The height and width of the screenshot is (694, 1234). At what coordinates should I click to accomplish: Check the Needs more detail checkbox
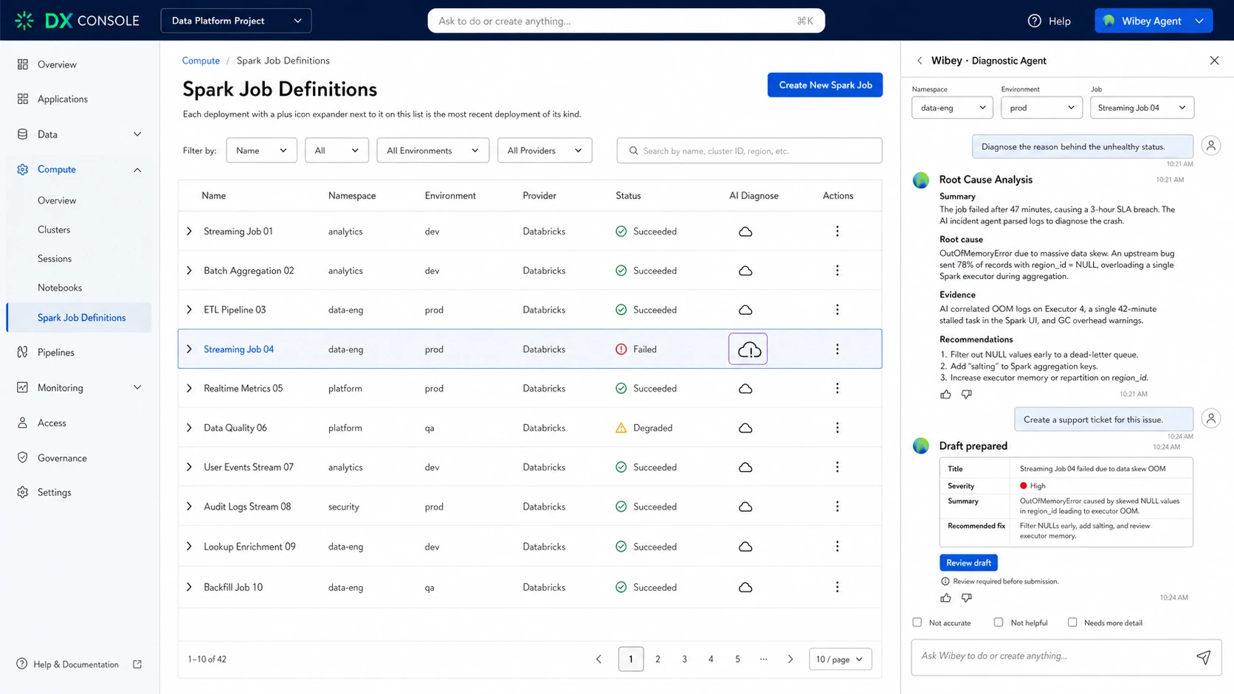pyautogui.click(x=1072, y=622)
